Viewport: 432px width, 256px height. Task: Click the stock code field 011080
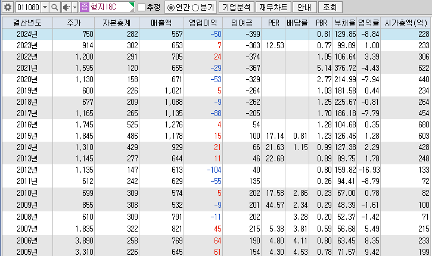(x=29, y=7)
